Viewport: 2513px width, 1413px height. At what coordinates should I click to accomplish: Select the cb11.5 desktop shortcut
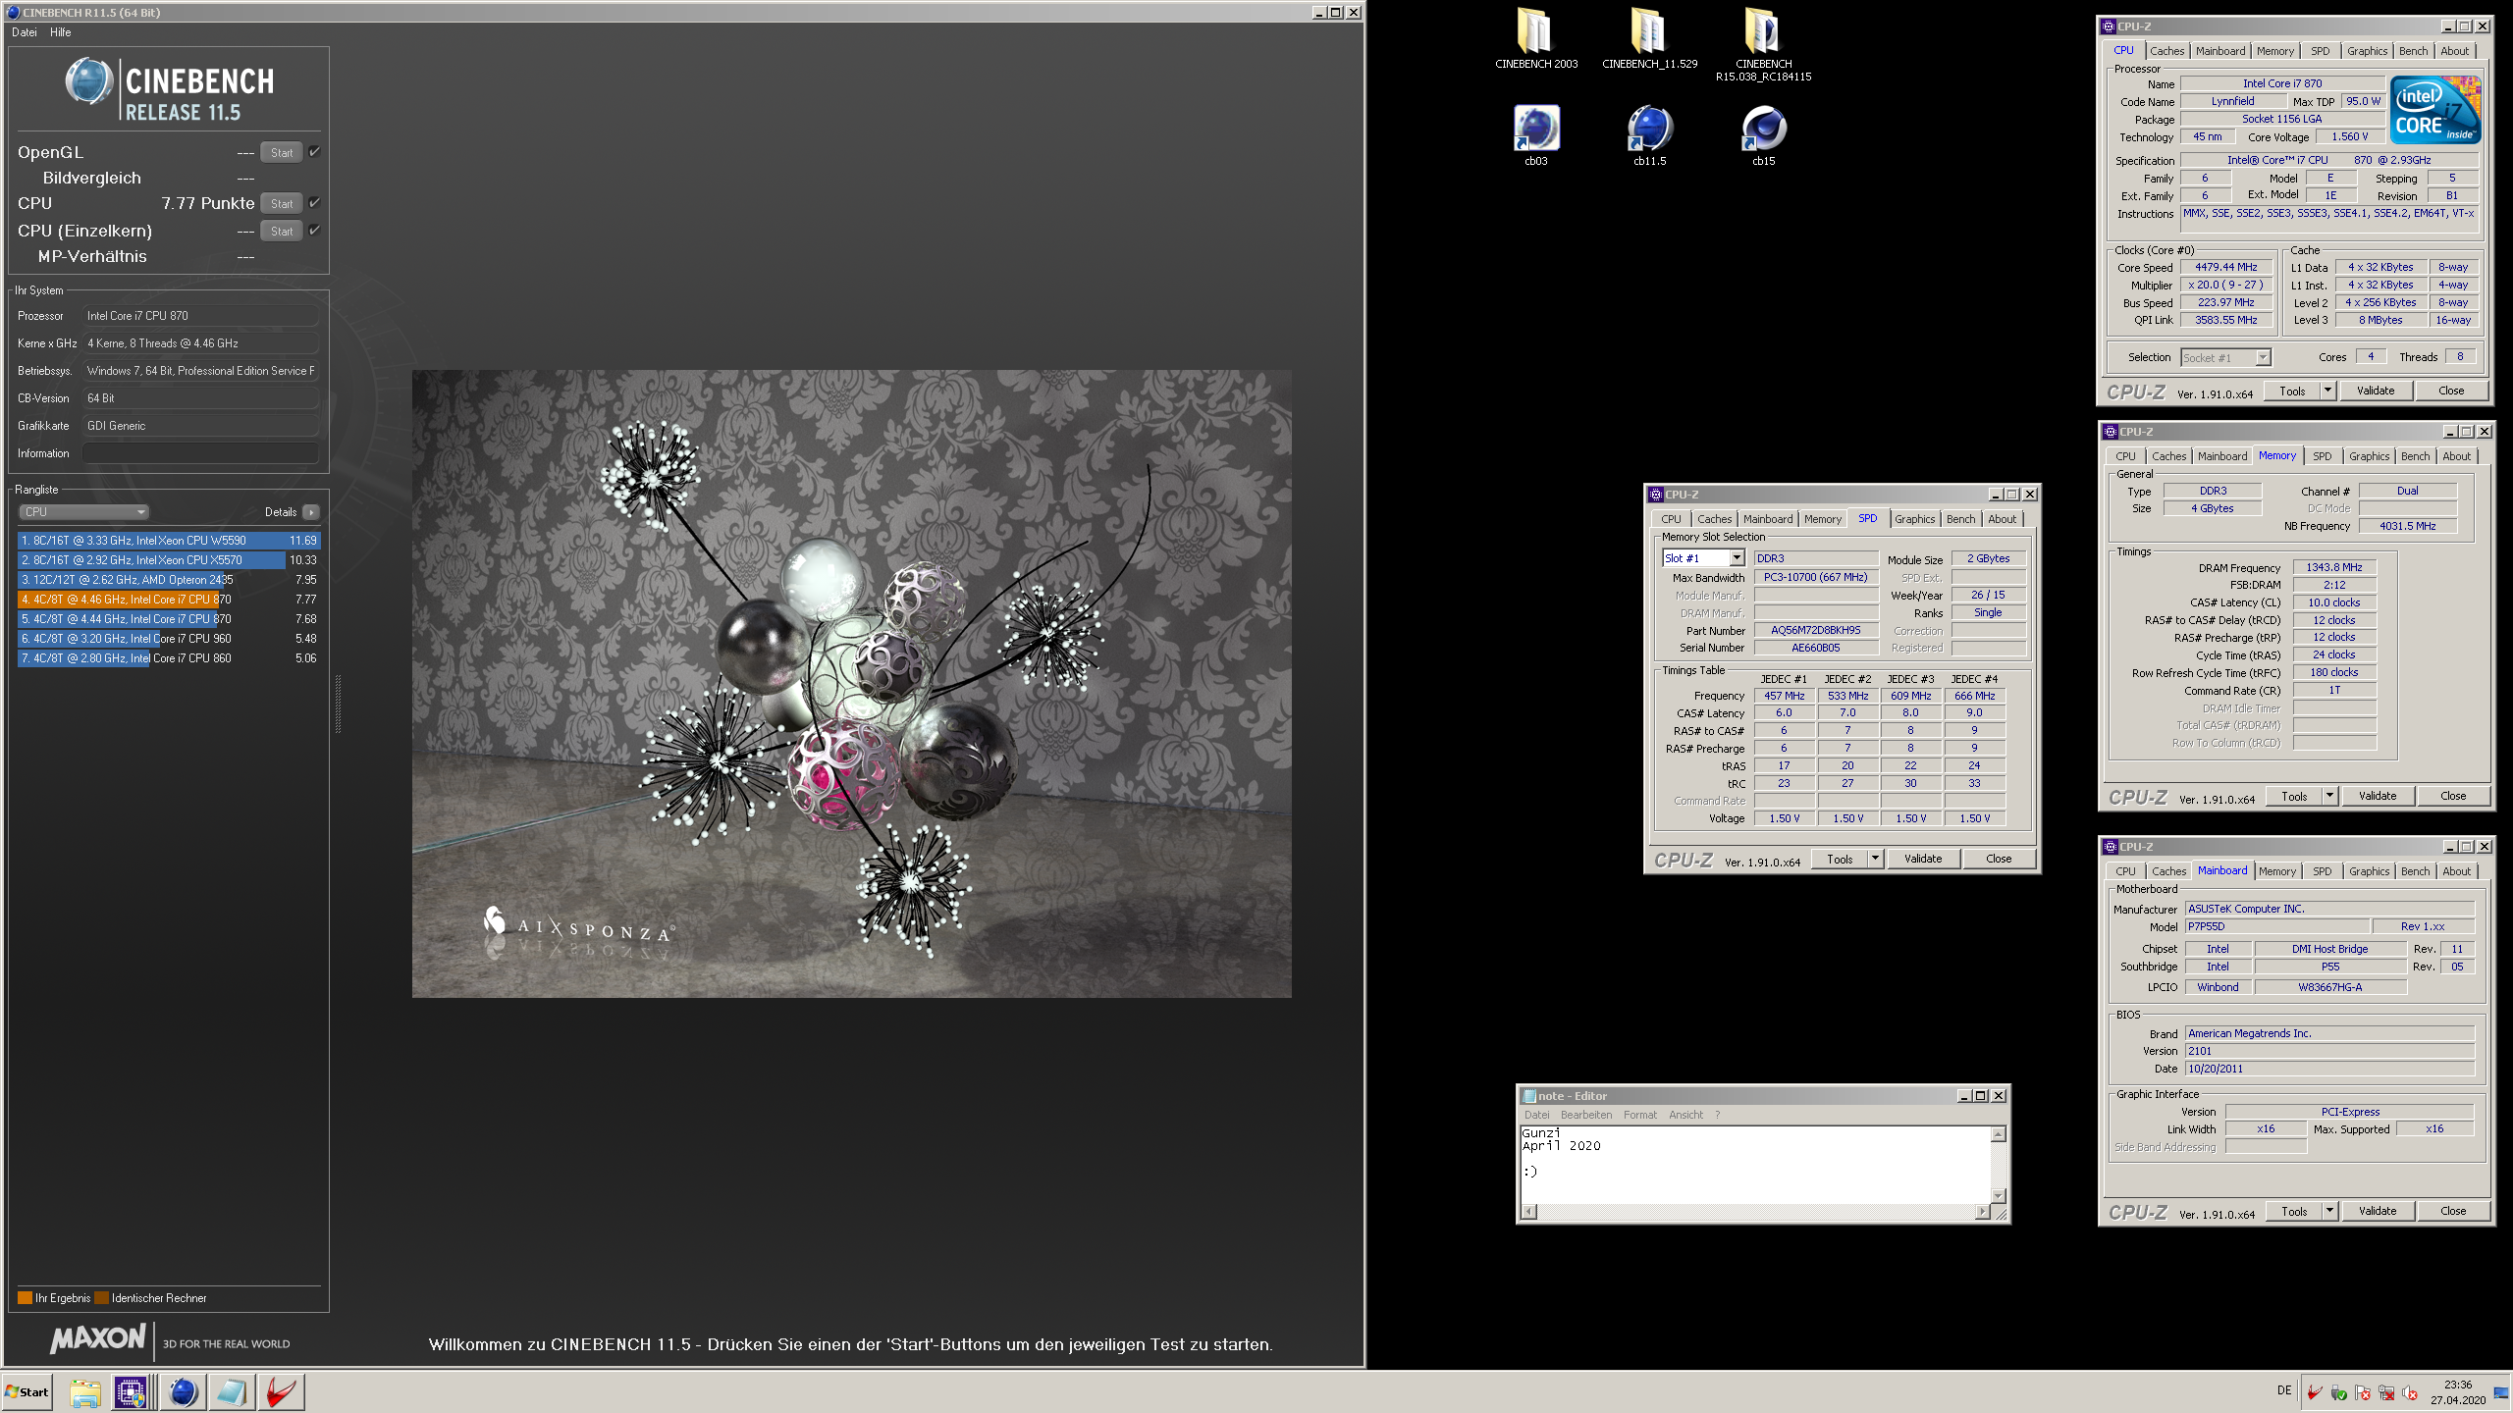coord(1649,135)
